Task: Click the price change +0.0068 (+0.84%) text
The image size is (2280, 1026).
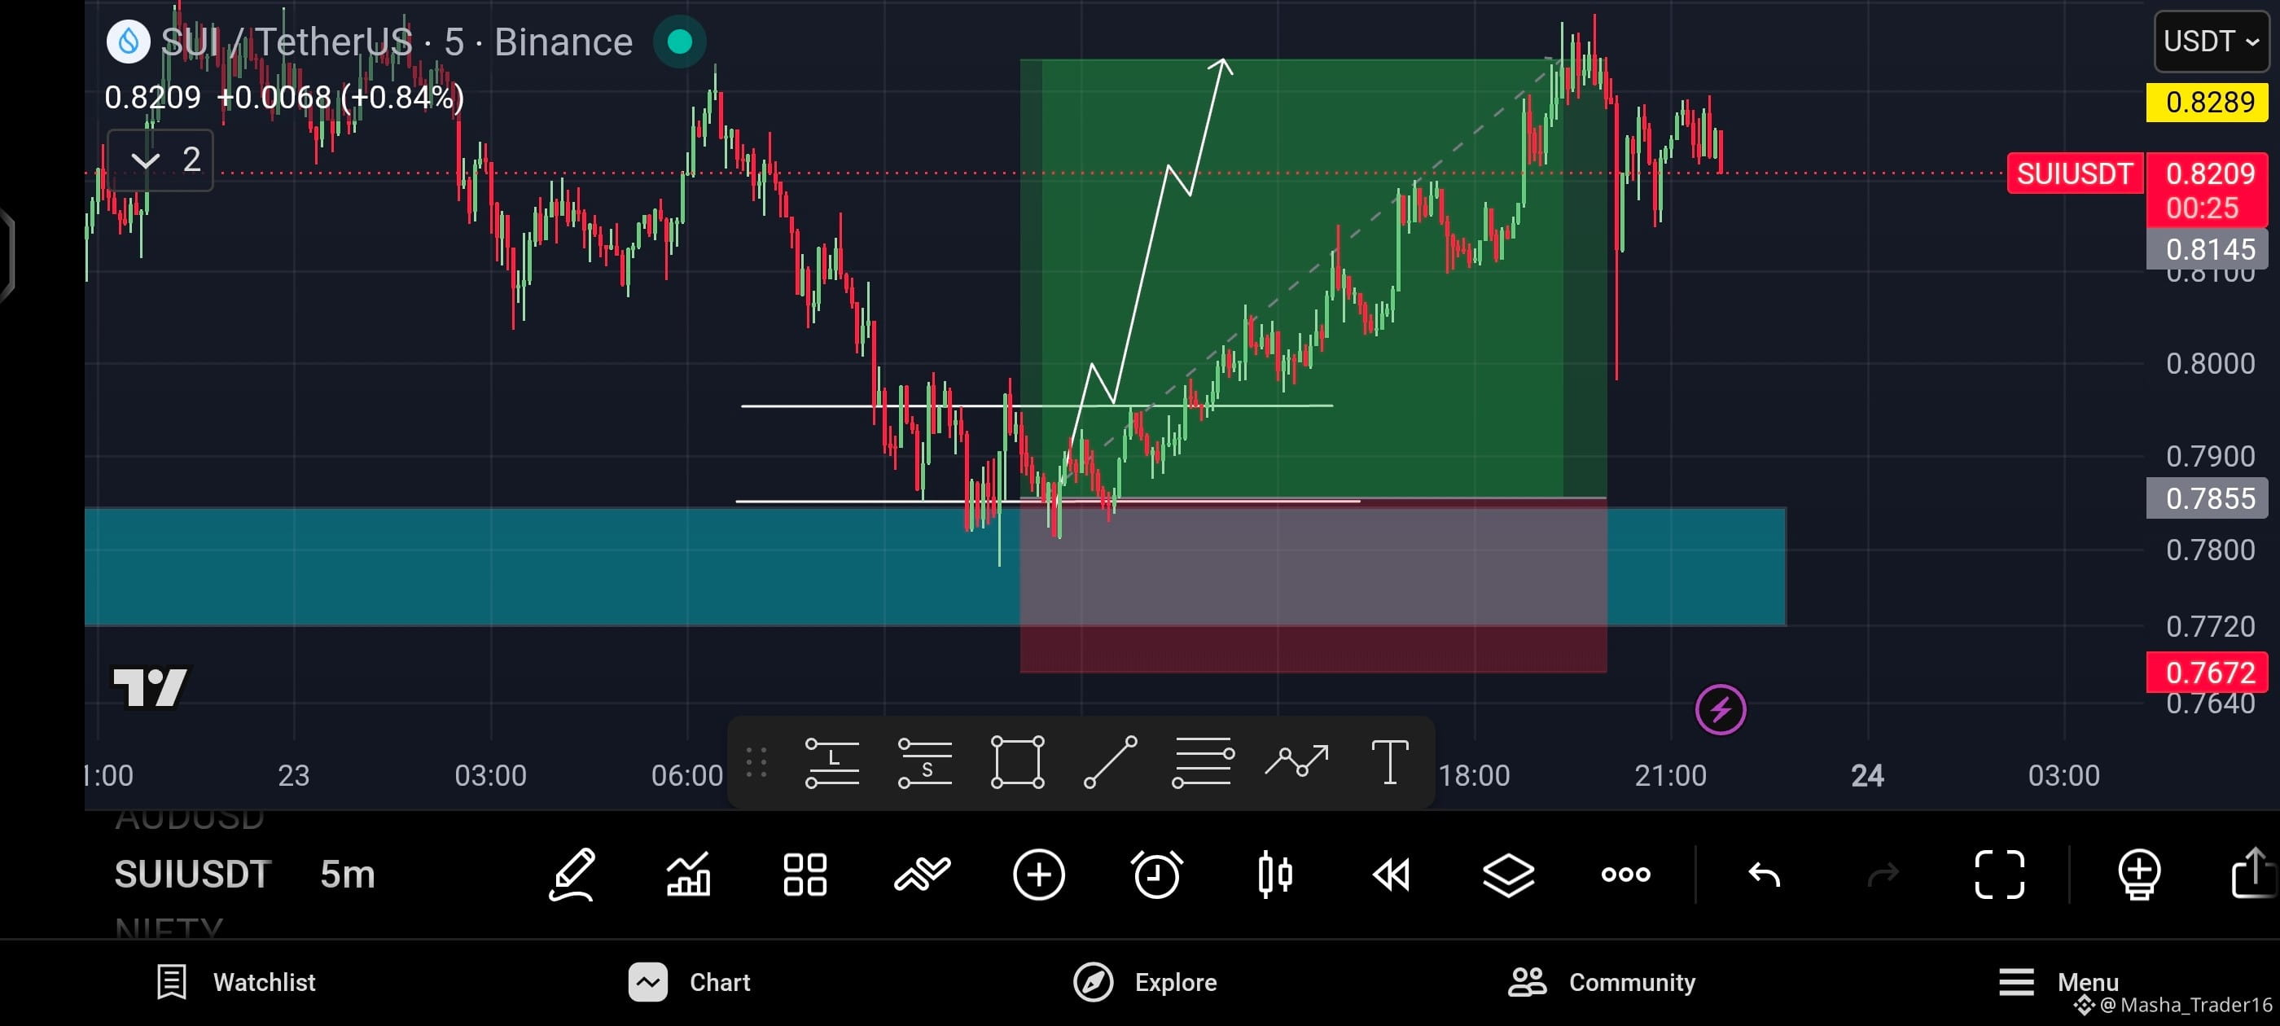Action: pyautogui.click(x=340, y=98)
